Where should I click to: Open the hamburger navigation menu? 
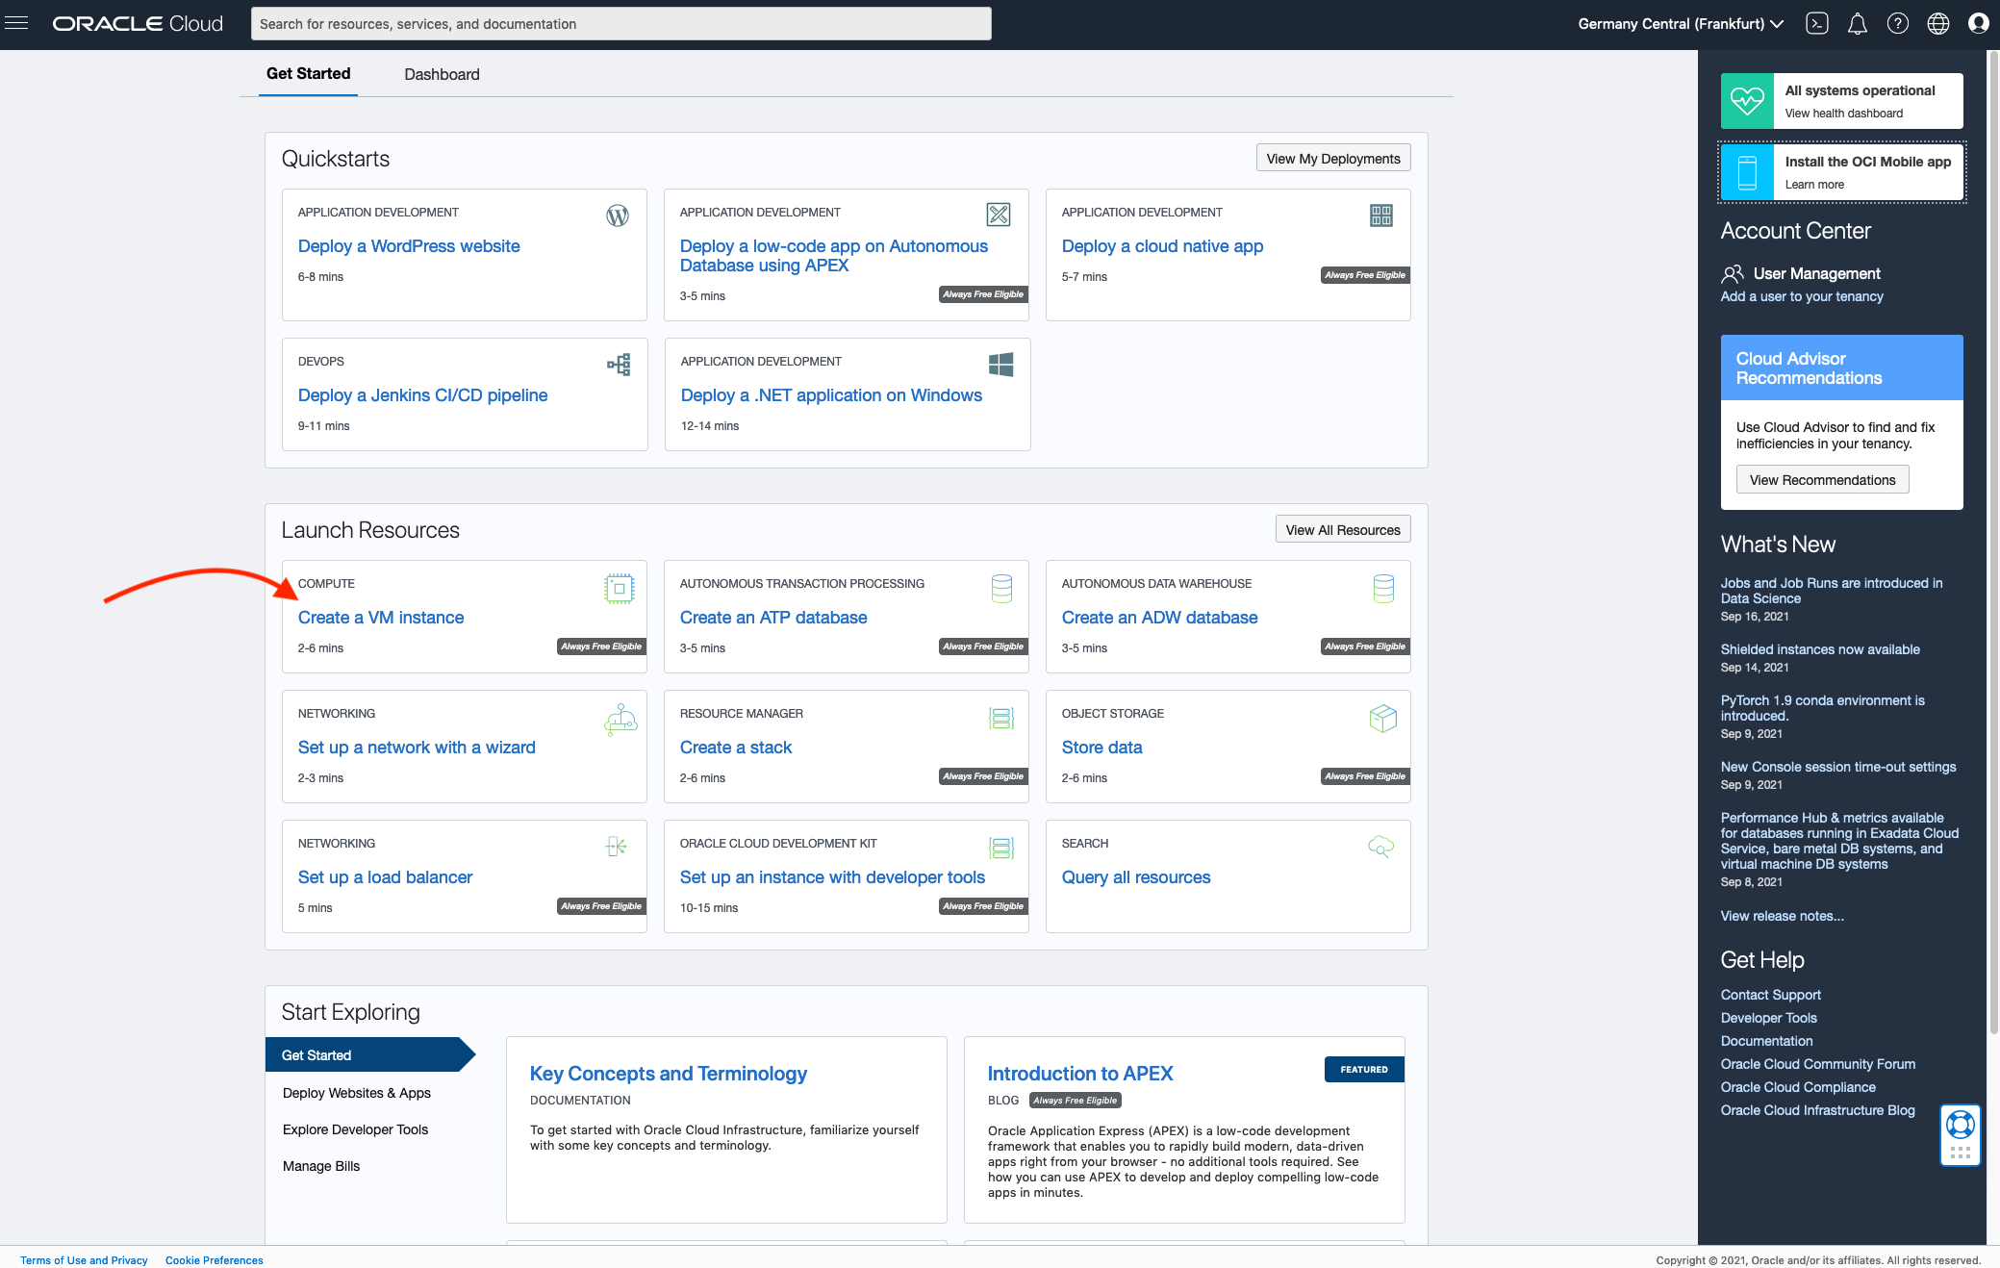coord(16,23)
